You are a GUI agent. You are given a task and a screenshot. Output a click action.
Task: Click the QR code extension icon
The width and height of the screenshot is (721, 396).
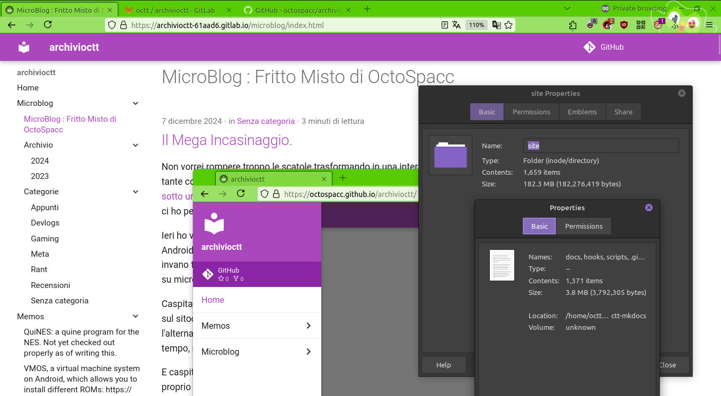[641, 24]
